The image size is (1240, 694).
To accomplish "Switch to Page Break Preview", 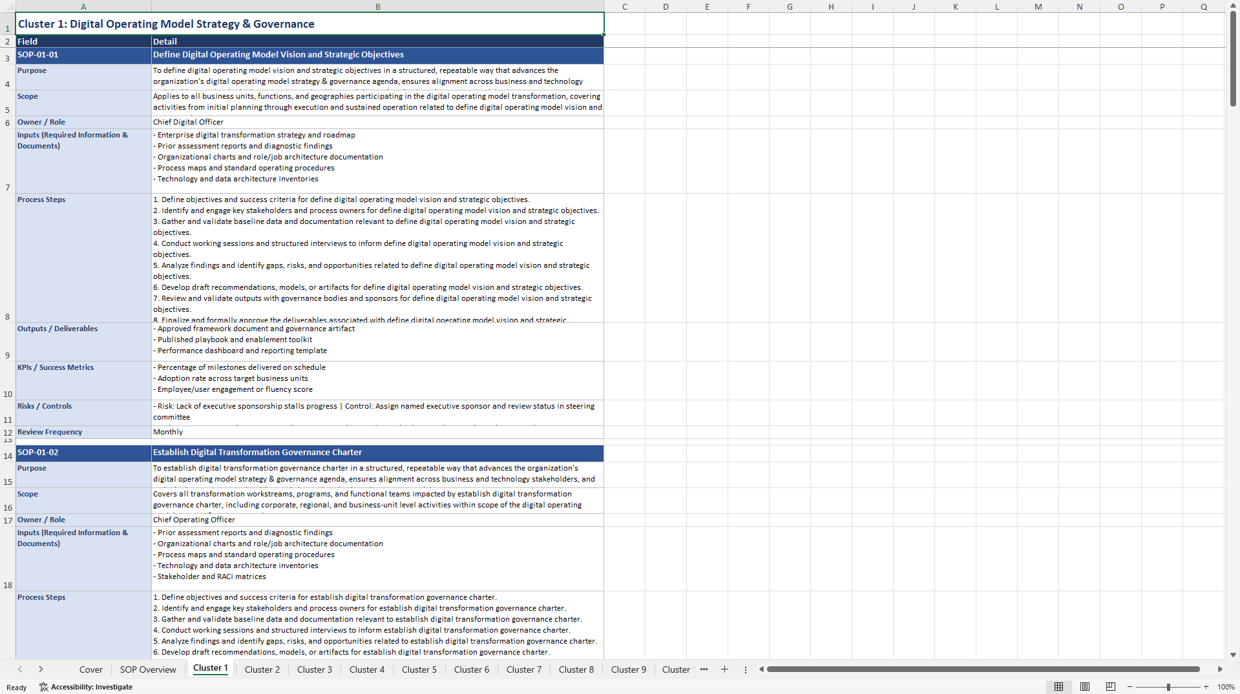I will click(1111, 687).
